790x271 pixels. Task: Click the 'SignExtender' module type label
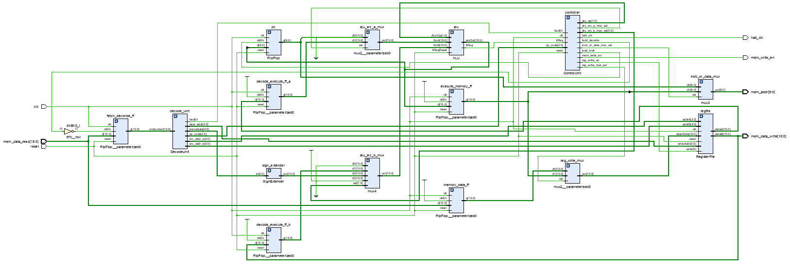click(274, 182)
